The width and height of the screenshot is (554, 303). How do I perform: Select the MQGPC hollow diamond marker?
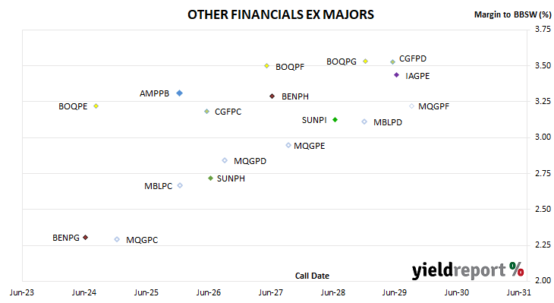click(x=117, y=239)
